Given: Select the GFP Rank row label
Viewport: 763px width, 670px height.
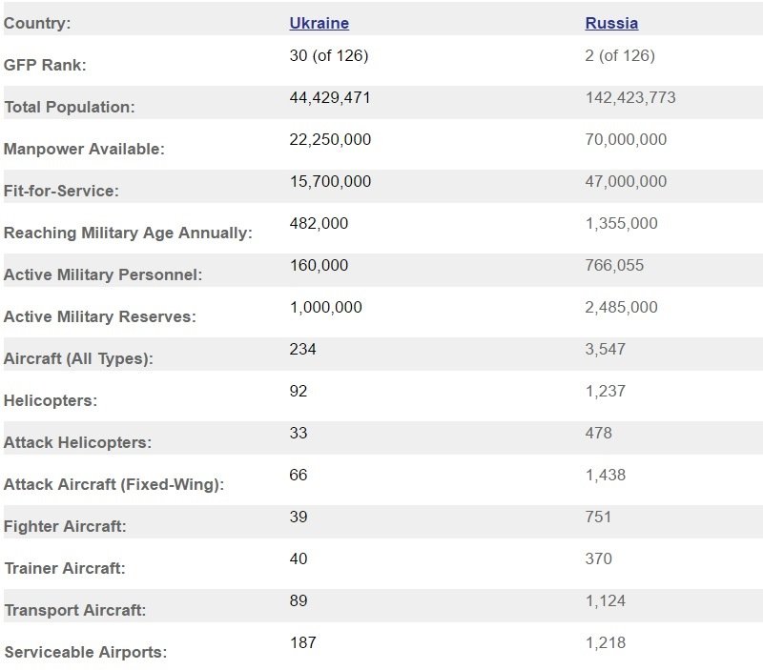Looking at the screenshot, I should point(46,66).
